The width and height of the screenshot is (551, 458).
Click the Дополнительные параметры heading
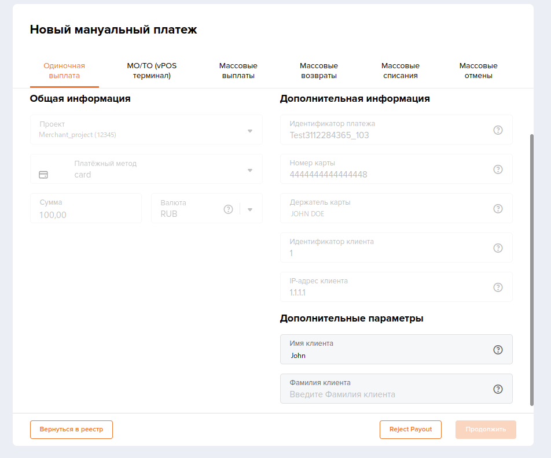(351, 319)
